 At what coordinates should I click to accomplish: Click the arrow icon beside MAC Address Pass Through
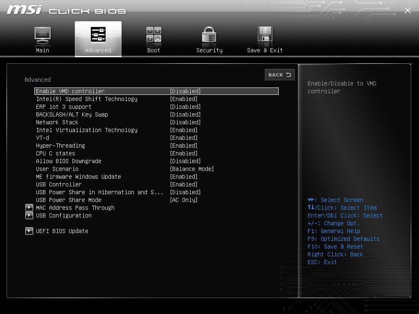(29, 208)
